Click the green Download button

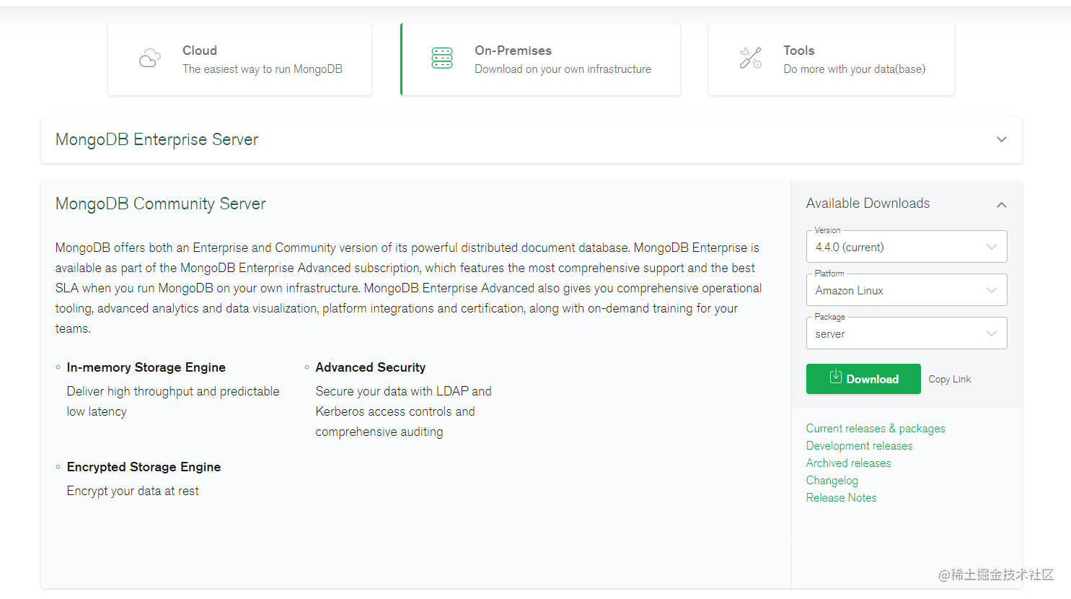pyautogui.click(x=863, y=379)
